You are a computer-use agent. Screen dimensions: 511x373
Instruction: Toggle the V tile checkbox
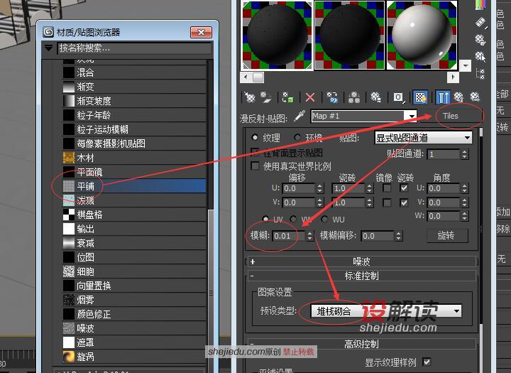click(x=404, y=202)
